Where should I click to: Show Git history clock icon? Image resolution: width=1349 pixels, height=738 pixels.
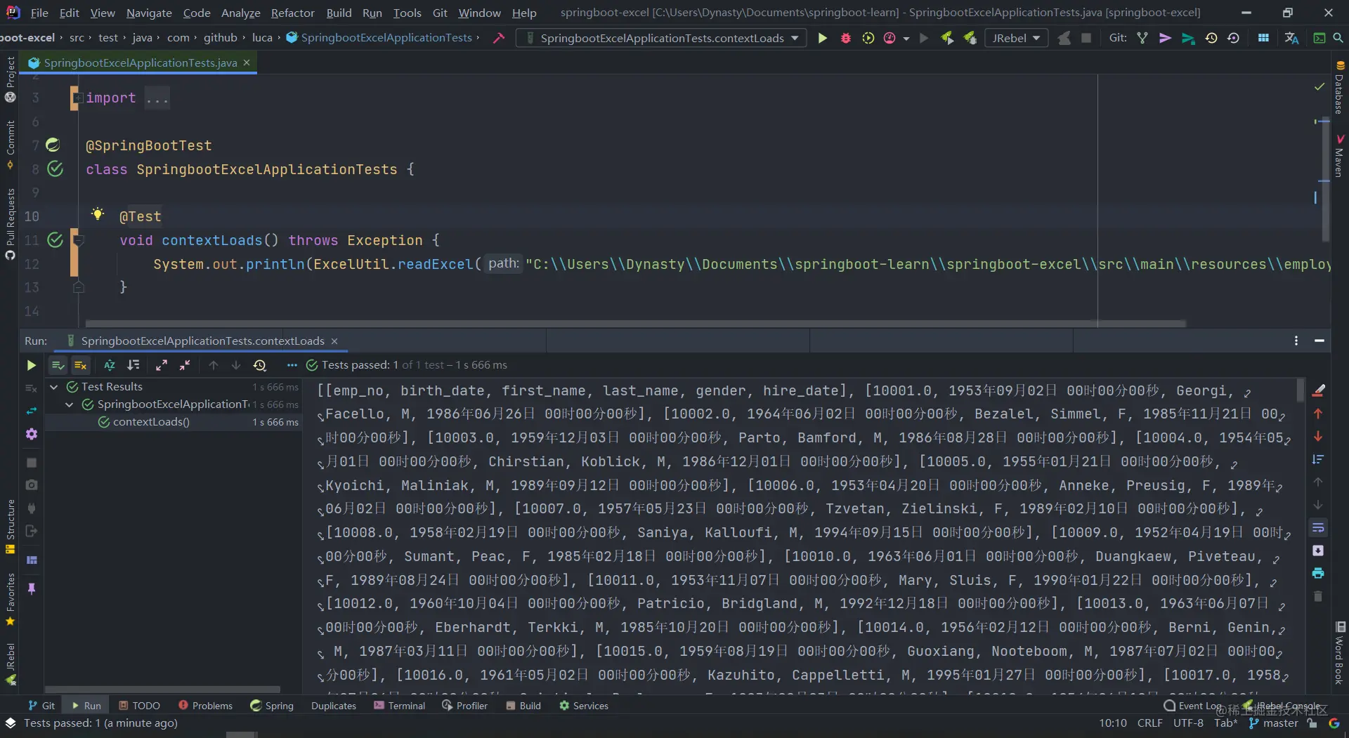(x=1211, y=38)
